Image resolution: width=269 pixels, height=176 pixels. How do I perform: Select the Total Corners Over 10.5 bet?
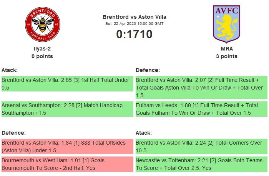[x=201, y=147]
